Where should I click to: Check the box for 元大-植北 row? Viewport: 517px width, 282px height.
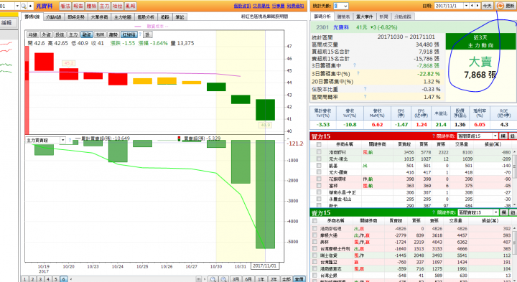point(319,159)
